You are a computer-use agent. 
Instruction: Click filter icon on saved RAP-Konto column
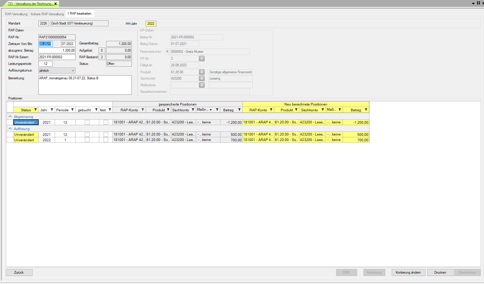pyautogui.click(x=143, y=110)
